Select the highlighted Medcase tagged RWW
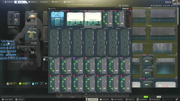The width and height of the screenshot is (180, 101). click(93, 19)
